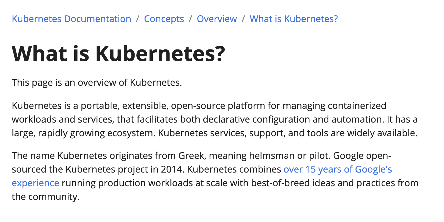Click the 'What is Kubernetes?' breadcrumb link
This screenshot has width=444, height=222.
pyautogui.click(x=294, y=19)
